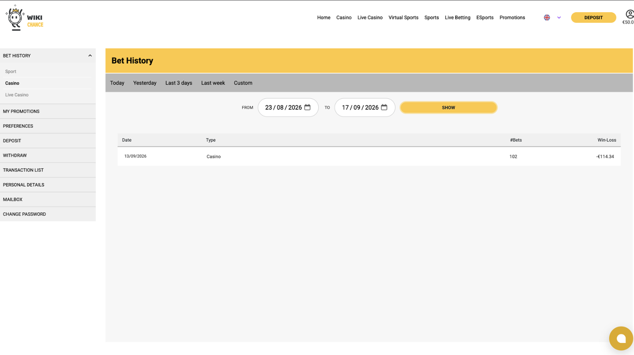The image size is (634, 355).
Task: Open the Sports page in top navigation
Action: (432, 18)
